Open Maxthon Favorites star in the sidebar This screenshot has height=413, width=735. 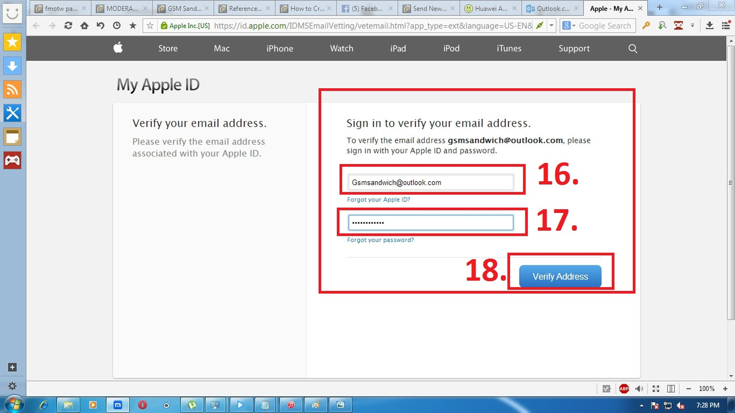(13, 42)
